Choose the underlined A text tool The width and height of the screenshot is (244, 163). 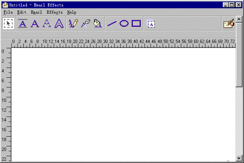click(23, 24)
